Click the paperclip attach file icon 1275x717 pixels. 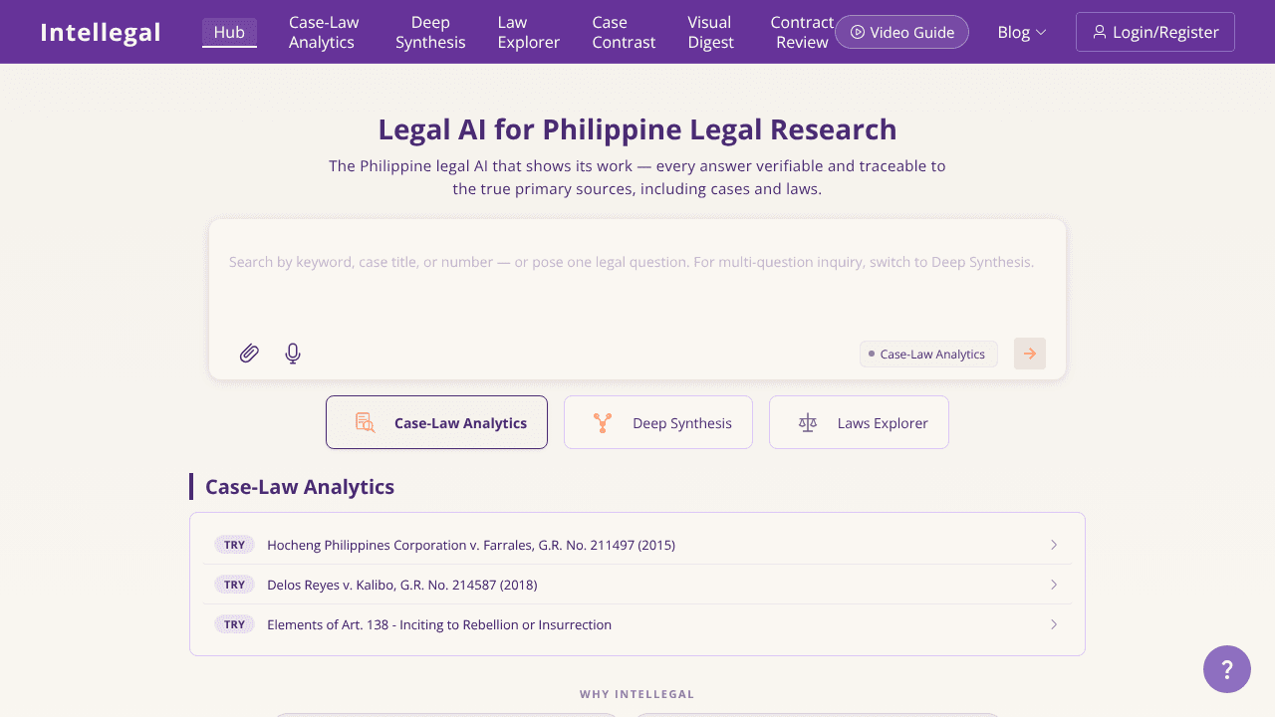click(x=249, y=354)
